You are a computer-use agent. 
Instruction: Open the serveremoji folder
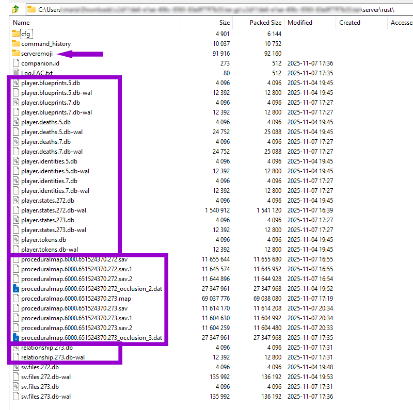[x=15, y=54]
